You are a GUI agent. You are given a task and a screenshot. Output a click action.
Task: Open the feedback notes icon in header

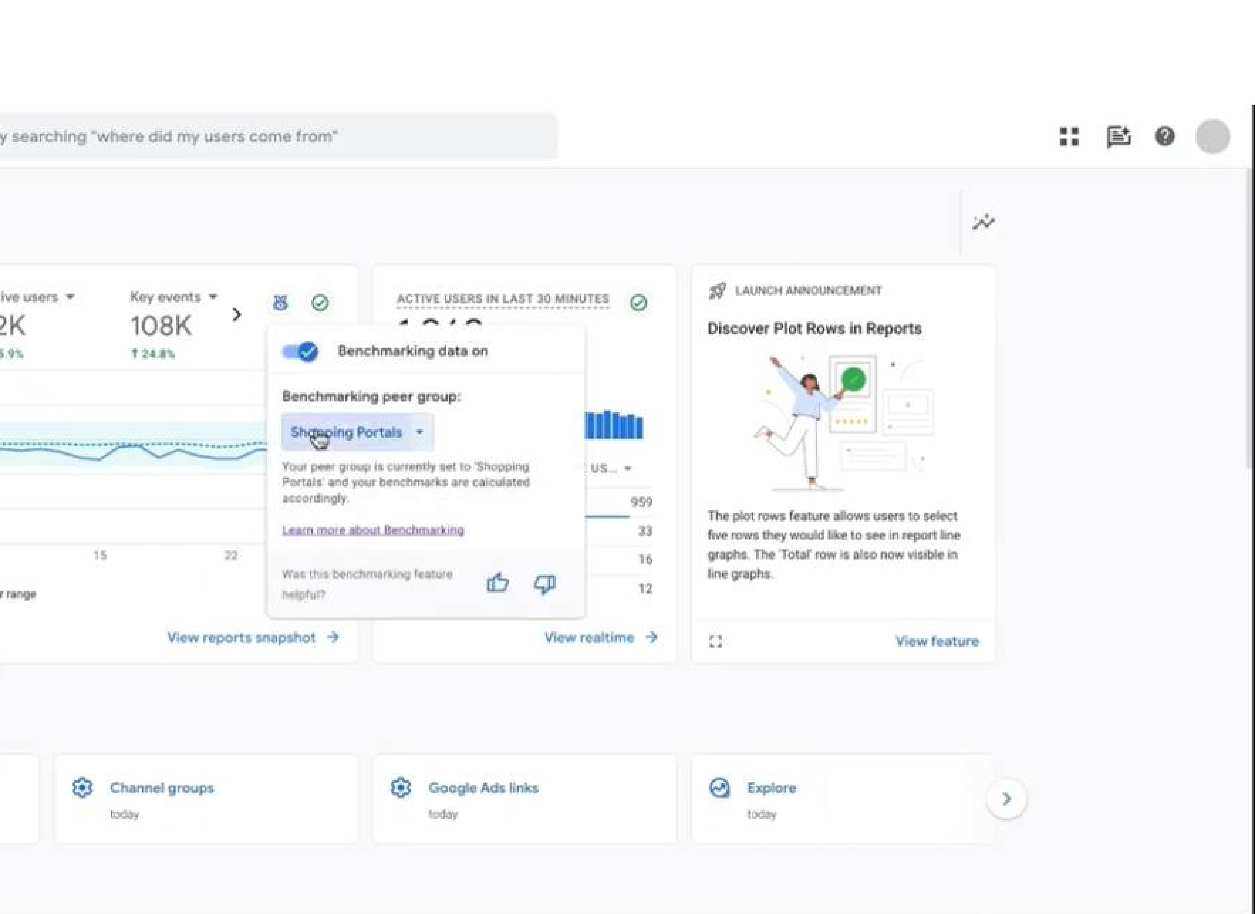click(1118, 137)
